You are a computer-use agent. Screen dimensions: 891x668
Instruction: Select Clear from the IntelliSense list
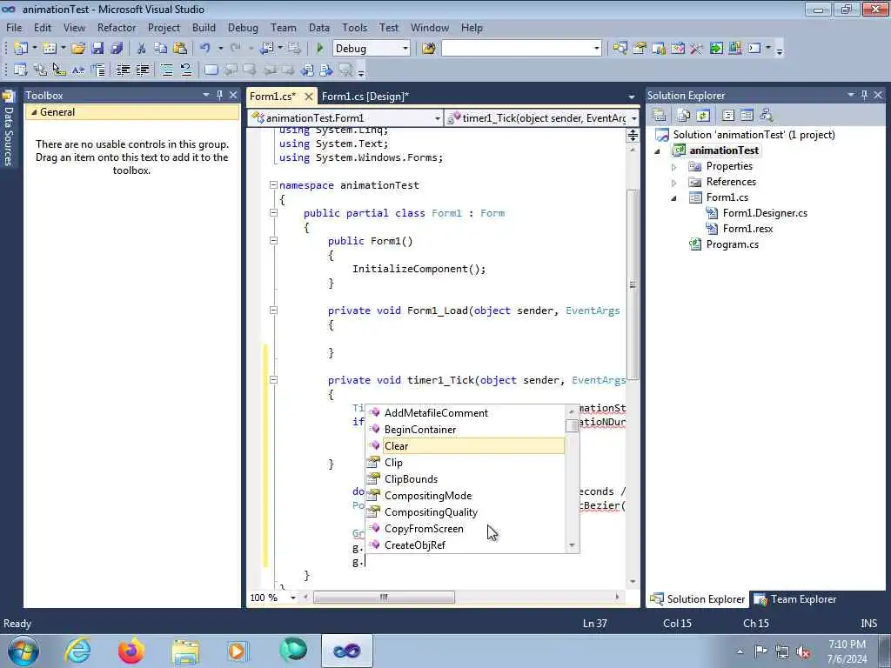coord(397,446)
